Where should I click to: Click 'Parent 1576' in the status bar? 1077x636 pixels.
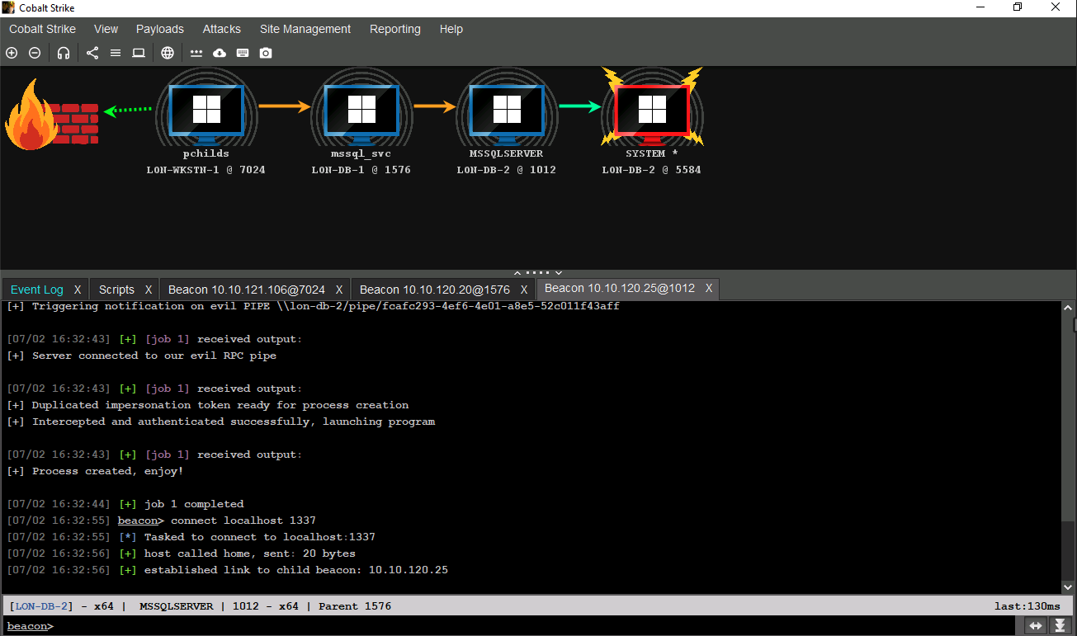(355, 606)
